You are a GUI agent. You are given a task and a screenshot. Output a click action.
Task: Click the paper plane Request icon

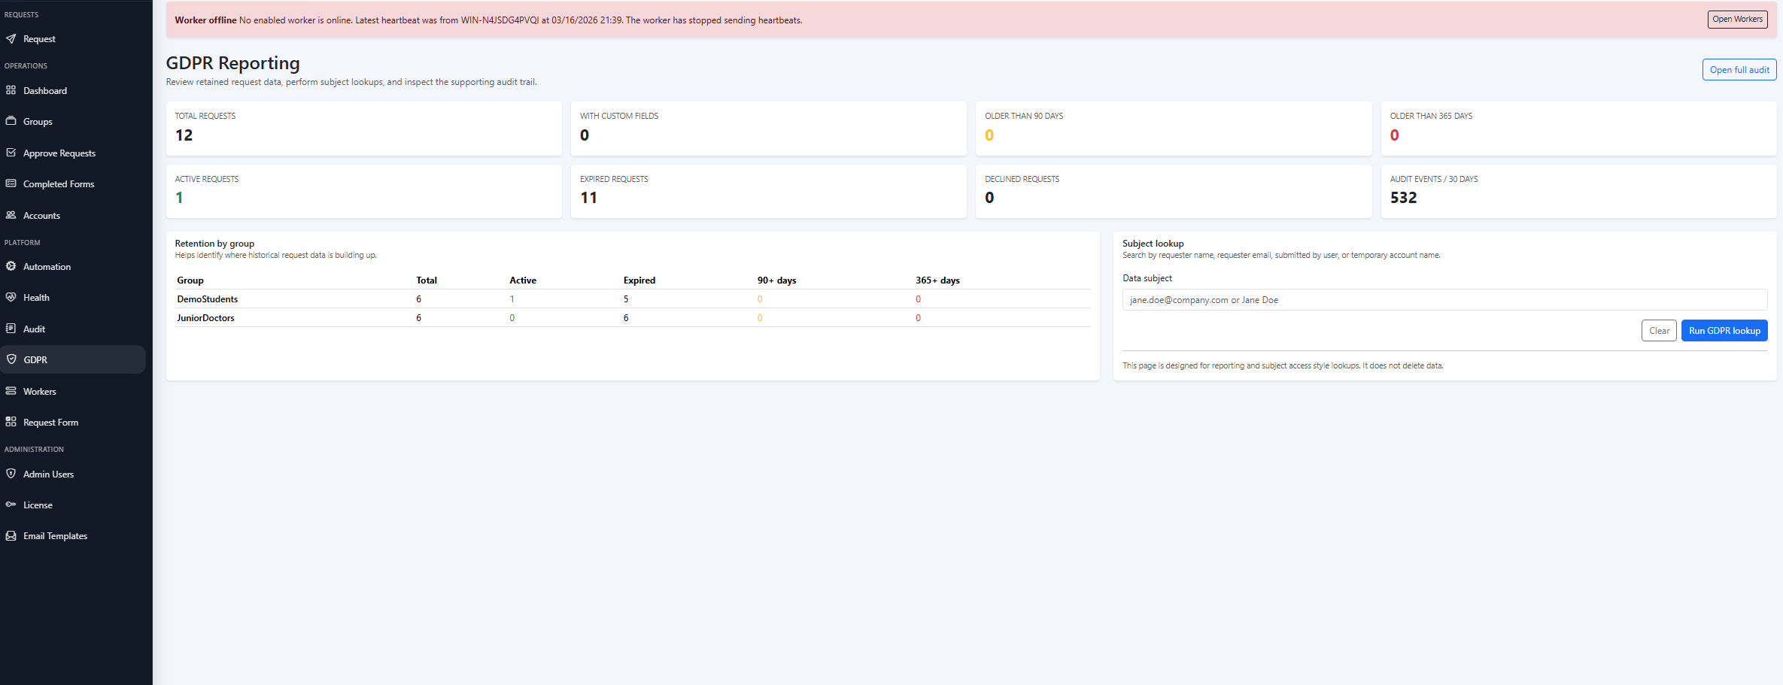coord(11,39)
